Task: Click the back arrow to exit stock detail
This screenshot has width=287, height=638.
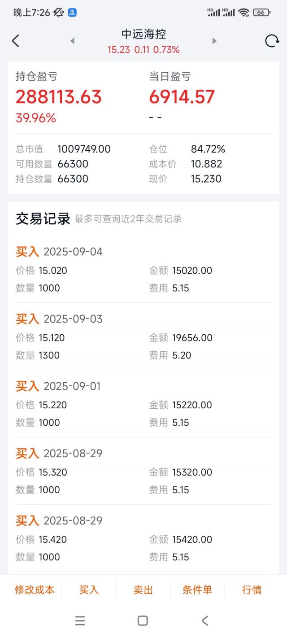Action: click(x=16, y=40)
